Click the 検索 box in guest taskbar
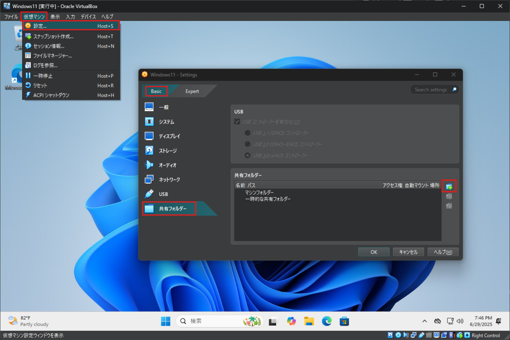The height and width of the screenshot is (340, 510). (219, 321)
